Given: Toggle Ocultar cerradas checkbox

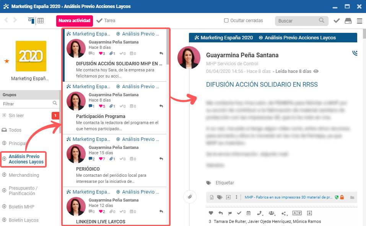Looking at the screenshot, I should click(226, 21).
